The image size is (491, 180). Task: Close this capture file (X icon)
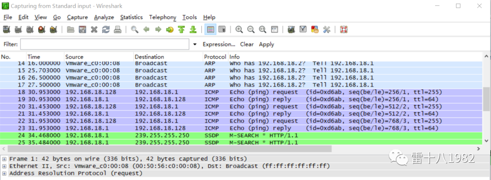pos(94,30)
